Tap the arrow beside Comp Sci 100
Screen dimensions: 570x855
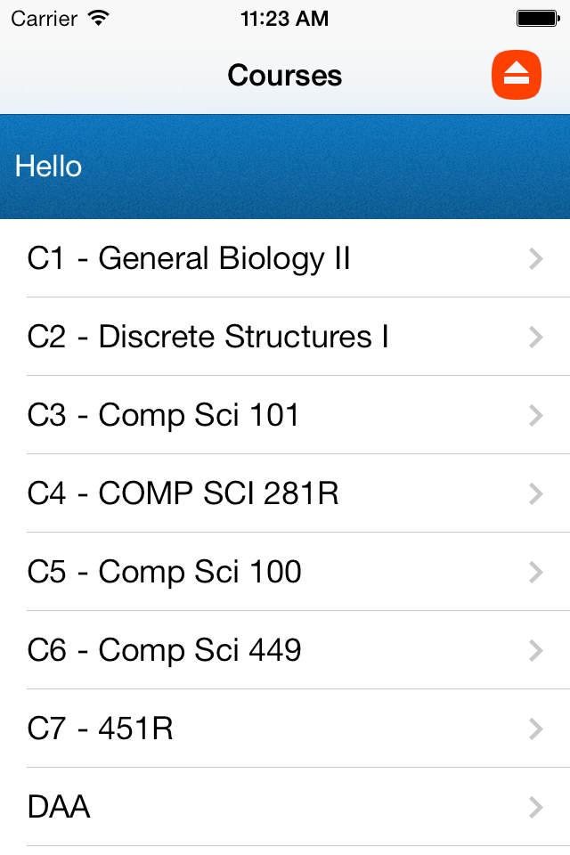pos(535,572)
